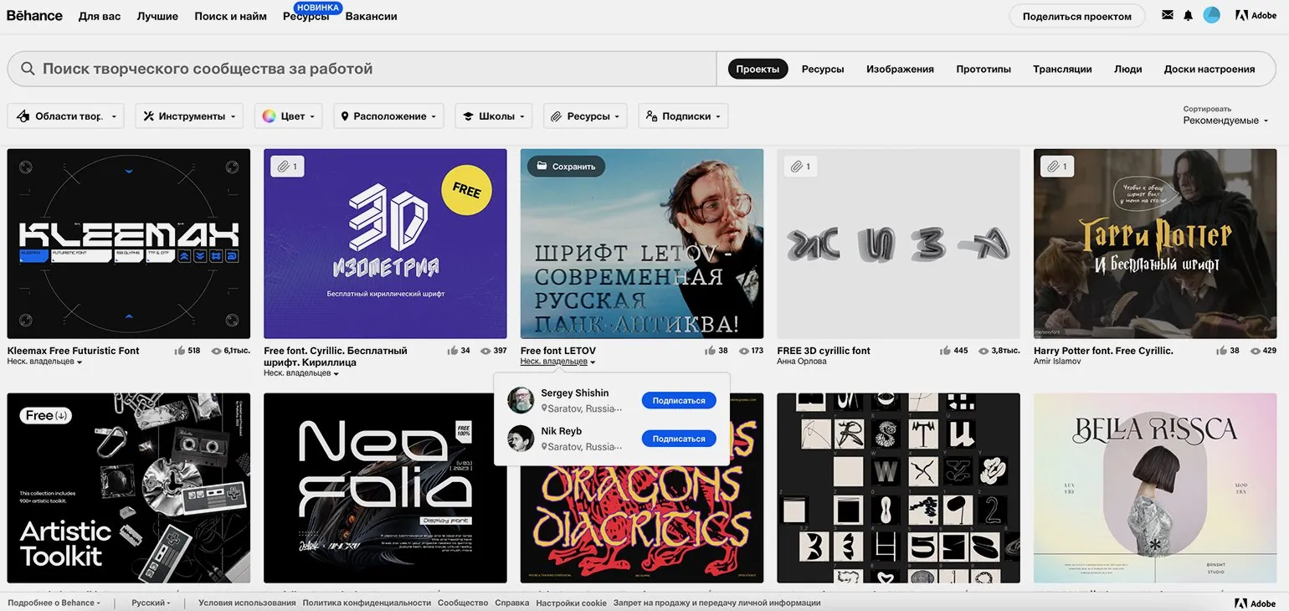Open the mail messages icon
Screen dimensions: 1289x611
(1168, 15)
